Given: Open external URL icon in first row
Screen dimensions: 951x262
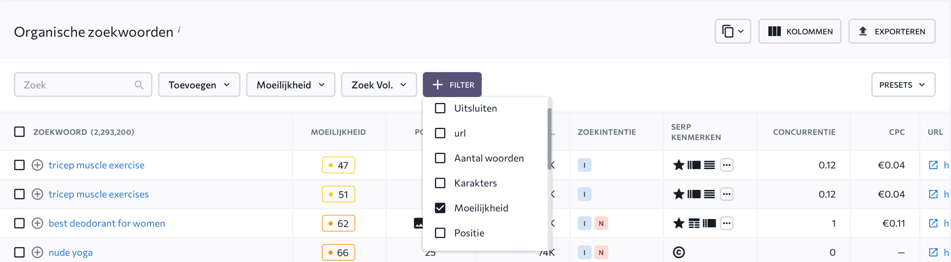Looking at the screenshot, I should point(933,165).
